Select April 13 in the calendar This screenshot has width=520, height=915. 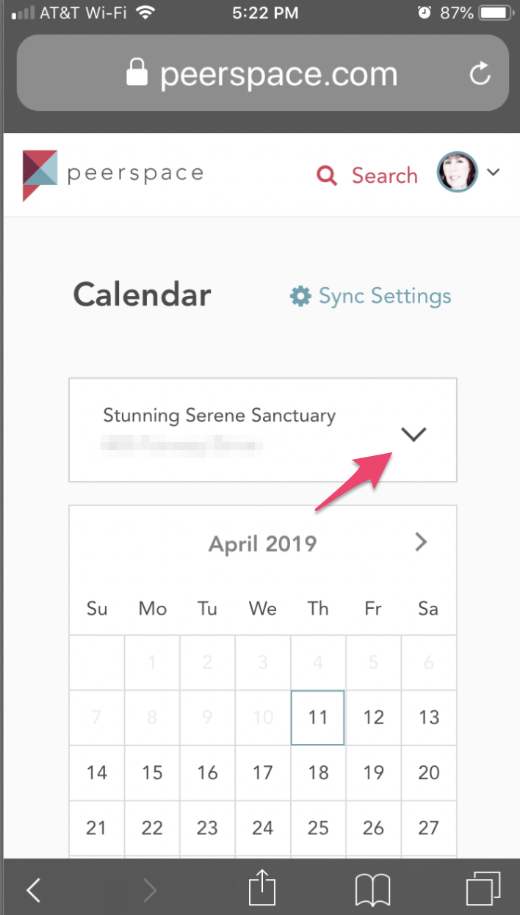coord(428,717)
